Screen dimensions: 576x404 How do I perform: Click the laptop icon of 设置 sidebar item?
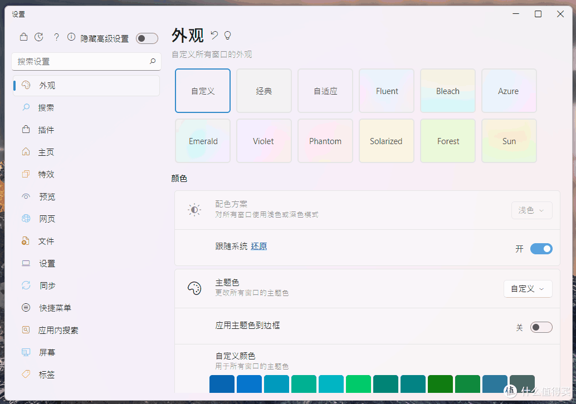tap(26, 263)
